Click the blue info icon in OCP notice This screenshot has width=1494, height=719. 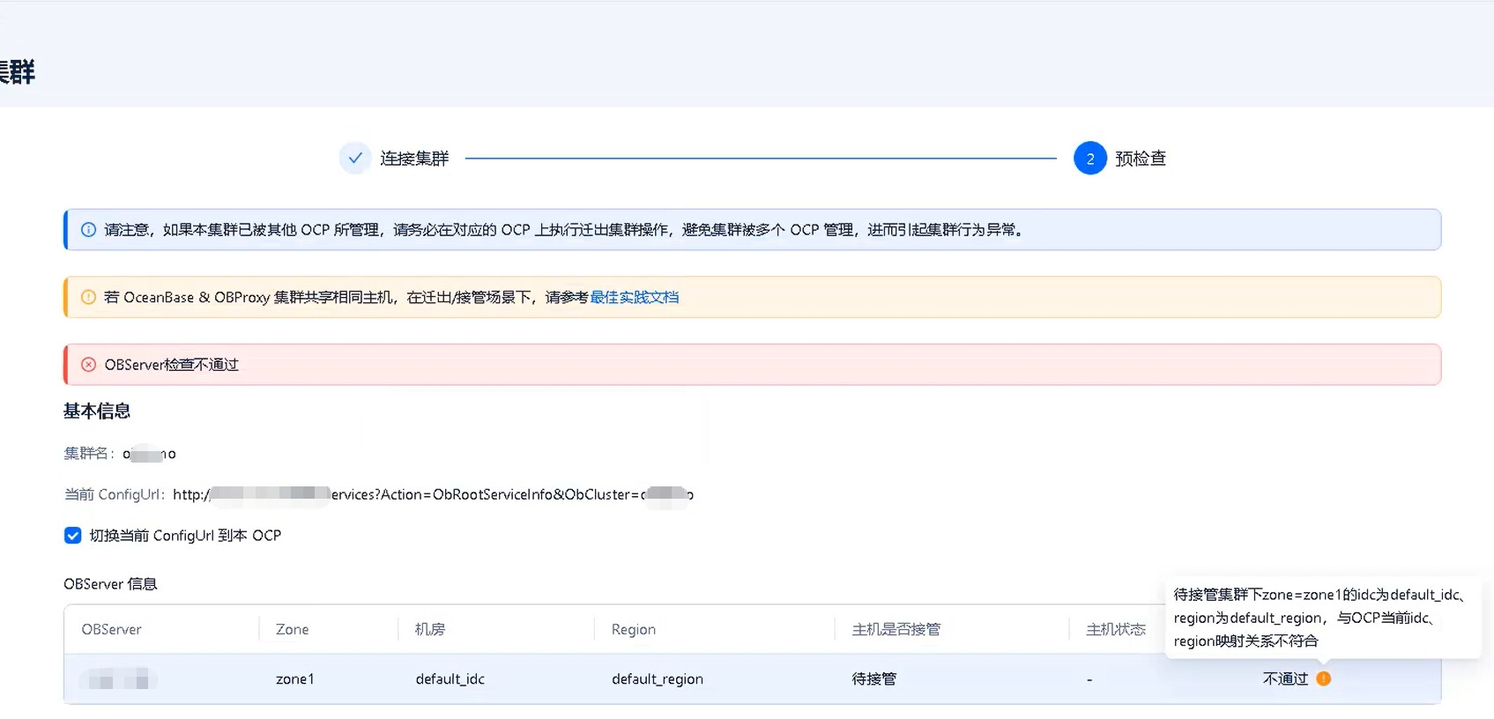click(88, 230)
